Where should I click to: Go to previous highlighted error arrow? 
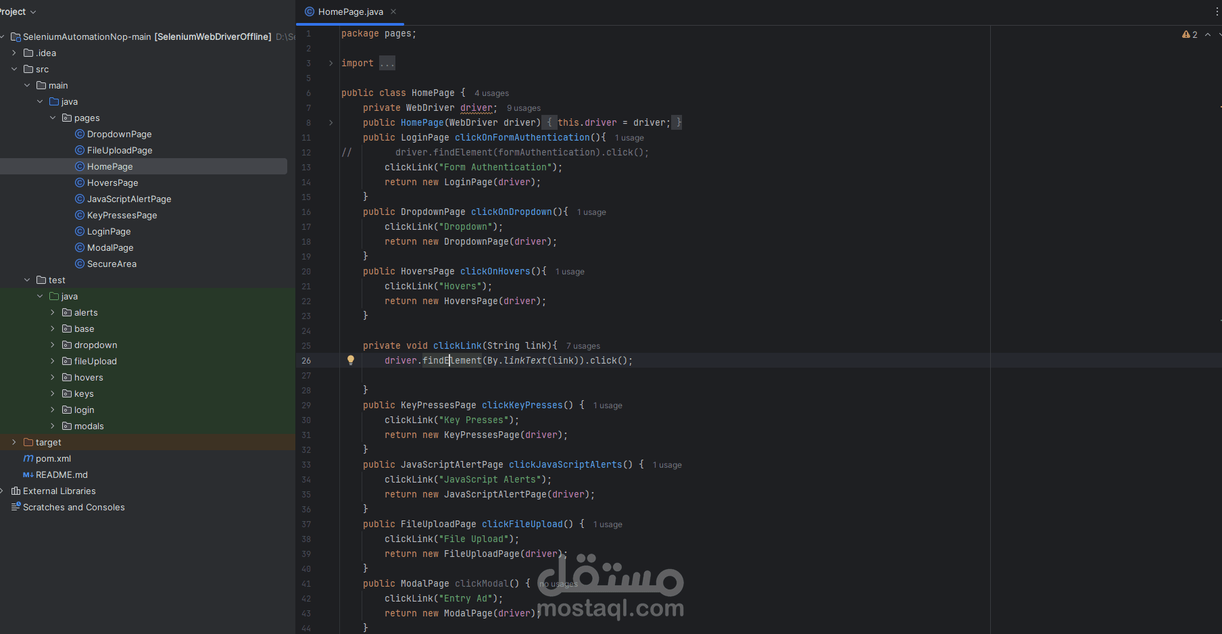coord(1208,34)
